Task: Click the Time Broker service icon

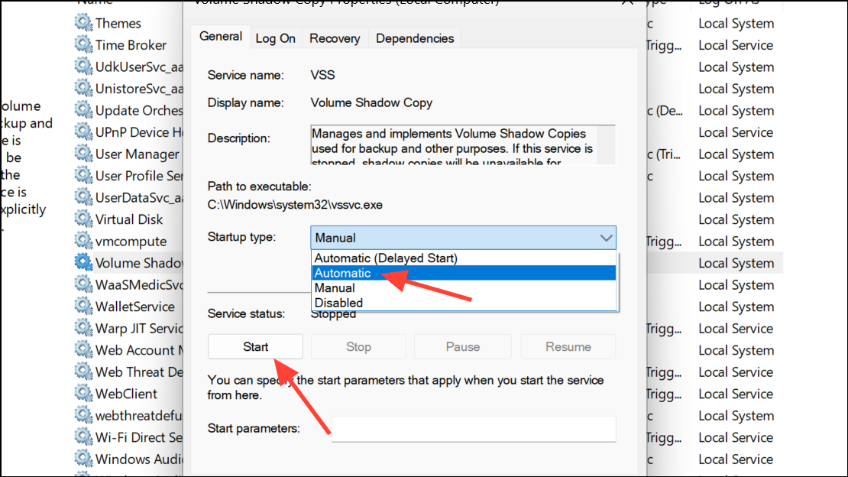Action: click(83, 45)
